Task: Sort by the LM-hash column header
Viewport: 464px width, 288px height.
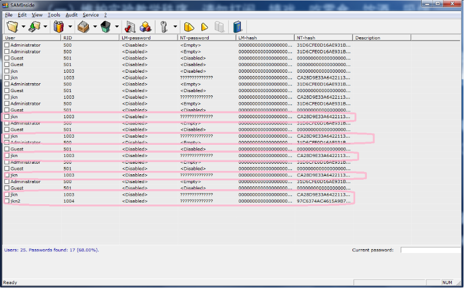Action: pyautogui.click(x=265, y=38)
